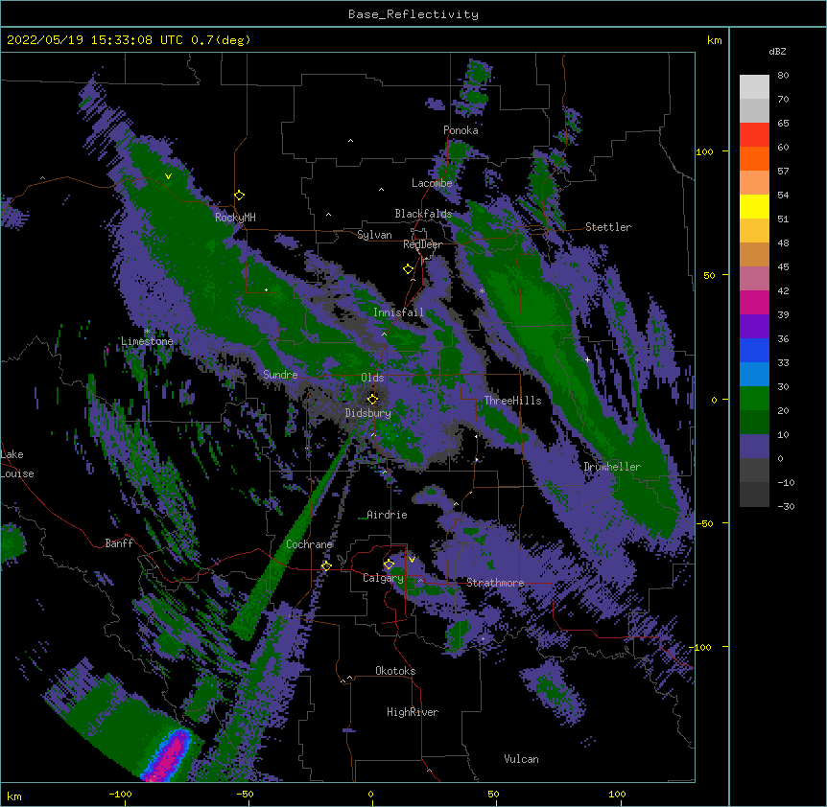Click the yellow diamond marker below Cochrane
Screen dimensions: 827x807
[x=326, y=565]
